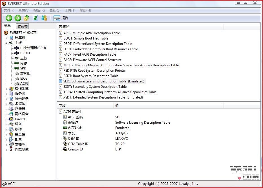Collapse the 主板 tree node
Image resolution: width=263 pixels, height=188 pixels.
coord(6,43)
